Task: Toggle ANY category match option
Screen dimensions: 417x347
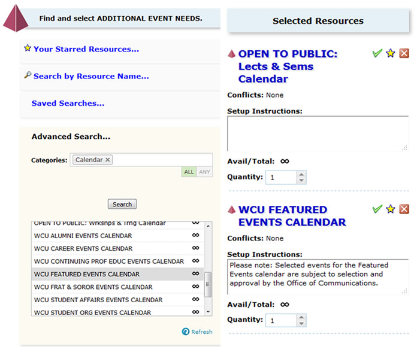Action: pyautogui.click(x=204, y=172)
